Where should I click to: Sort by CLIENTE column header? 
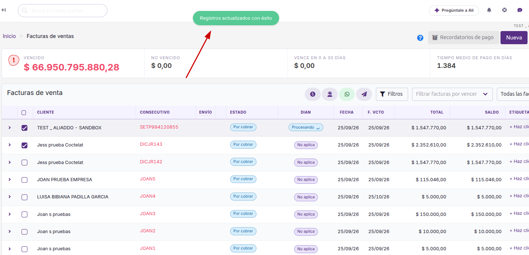click(46, 112)
